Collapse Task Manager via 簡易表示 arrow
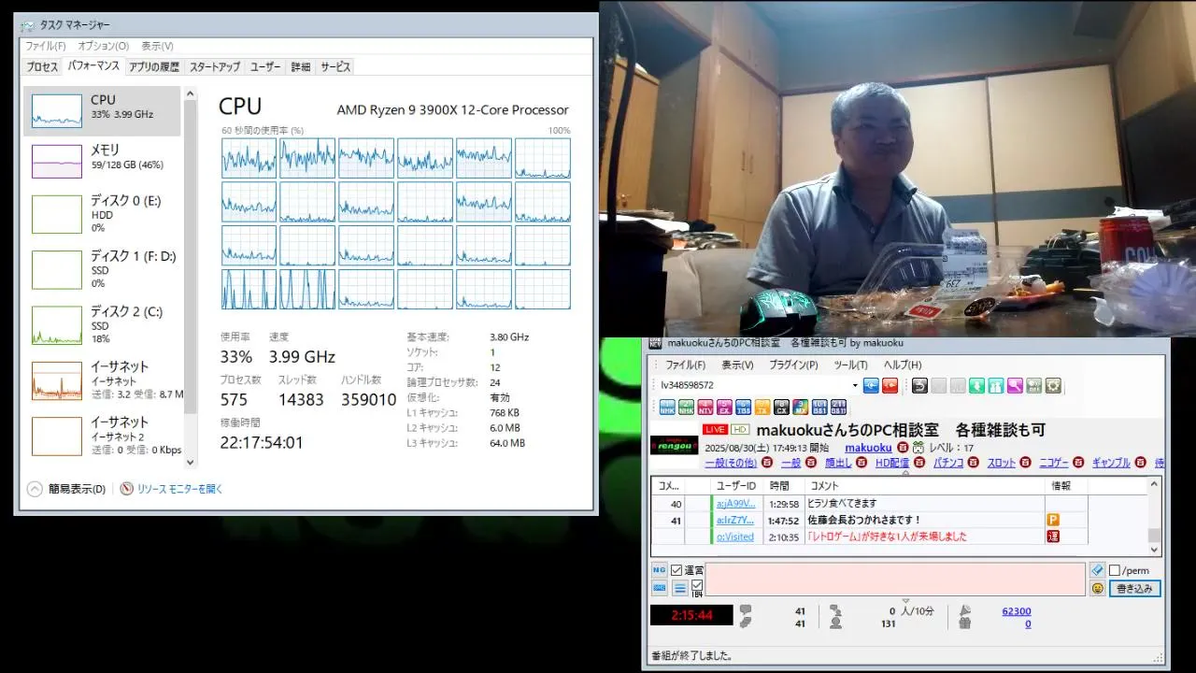Screen dimensions: 1196x673 coord(35,489)
